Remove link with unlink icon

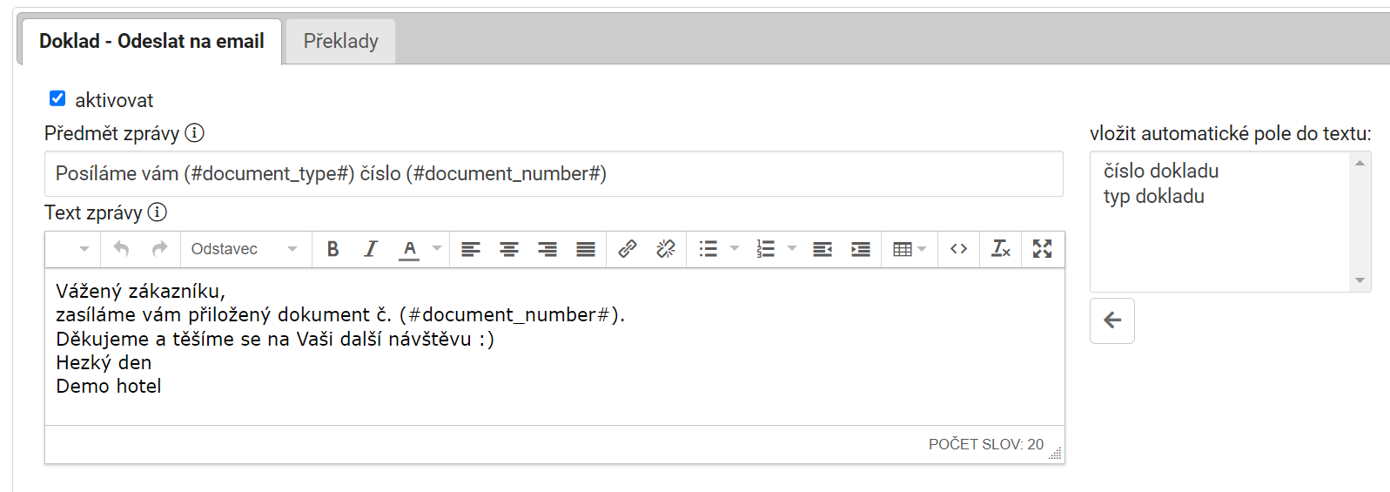click(666, 249)
